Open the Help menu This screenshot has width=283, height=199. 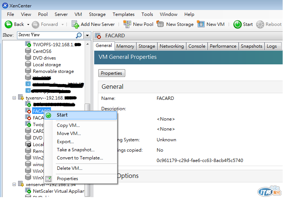[x=189, y=14]
